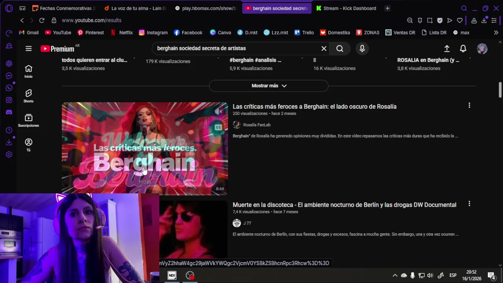
Task: Open browser search tabs magnifier
Action: coord(464,8)
